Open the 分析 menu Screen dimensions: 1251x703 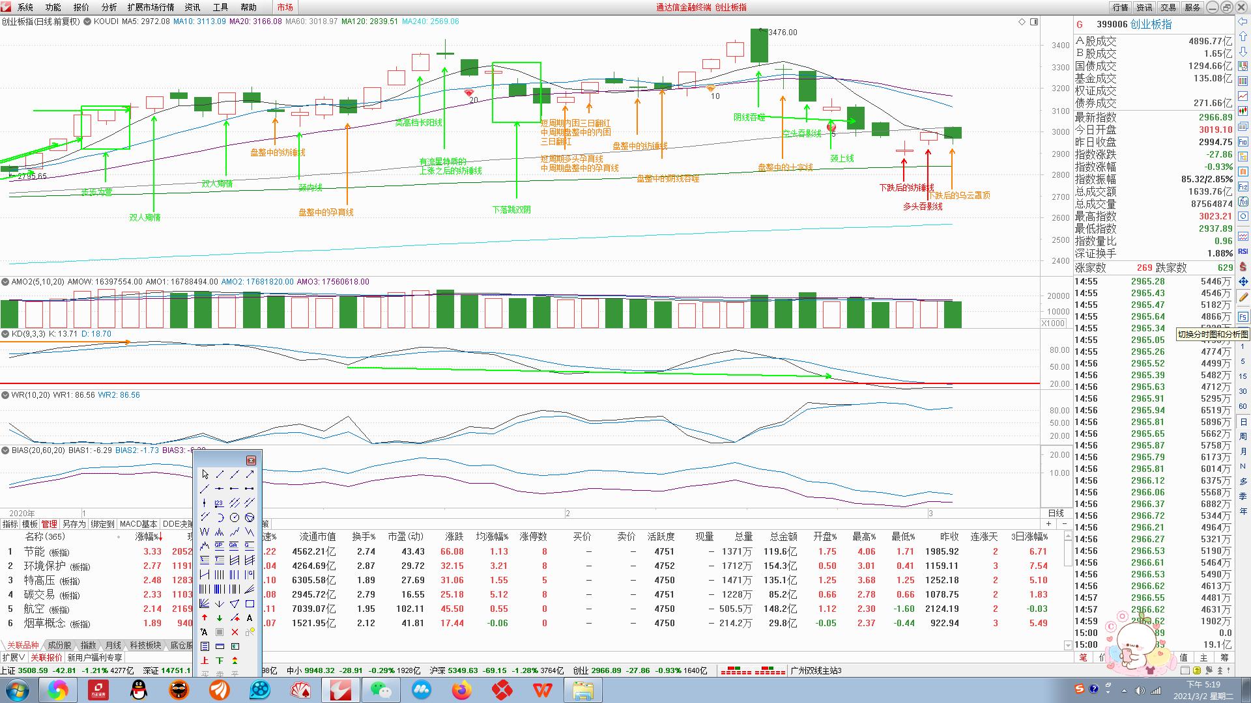109,7
